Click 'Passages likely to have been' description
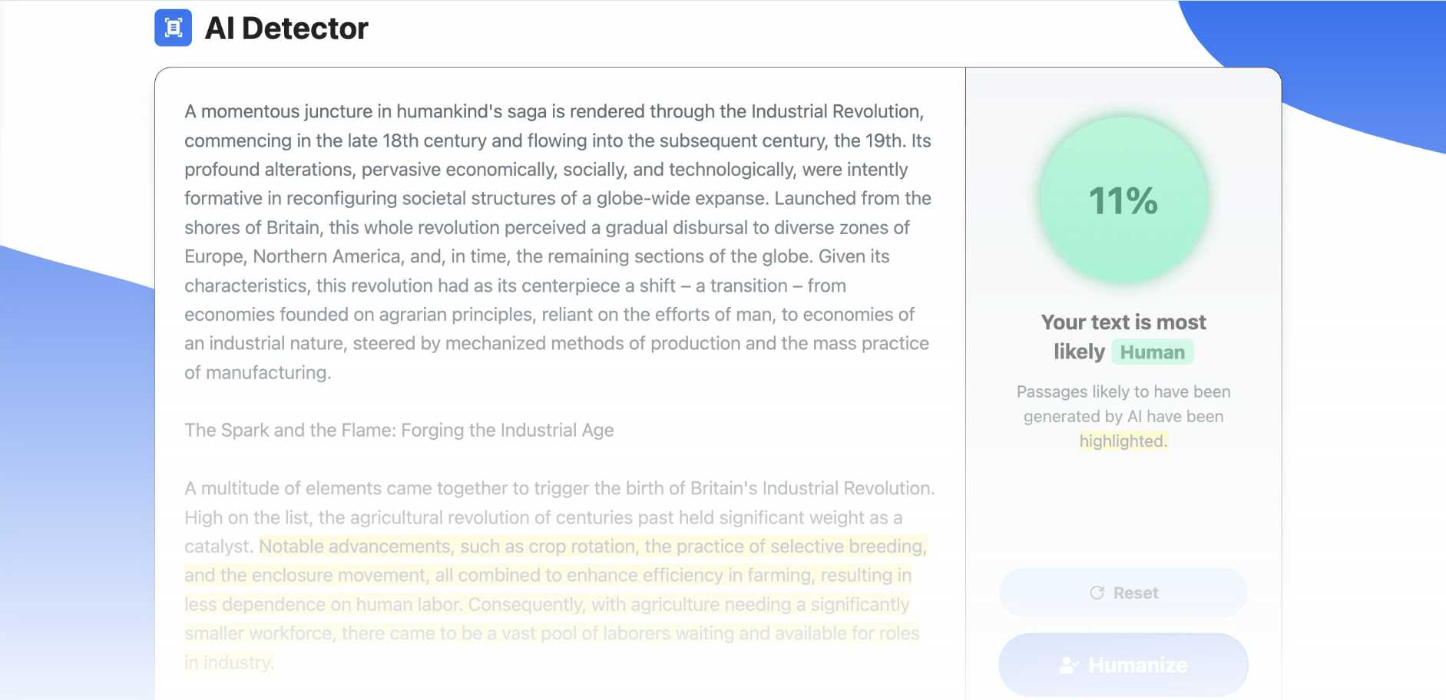Image resolution: width=1446 pixels, height=700 pixels. coord(1123,392)
